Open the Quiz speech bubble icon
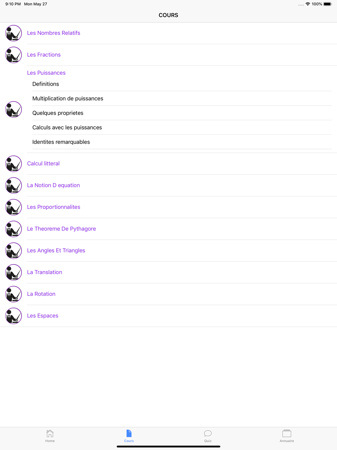The image size is (337, 450). point(208,433)
